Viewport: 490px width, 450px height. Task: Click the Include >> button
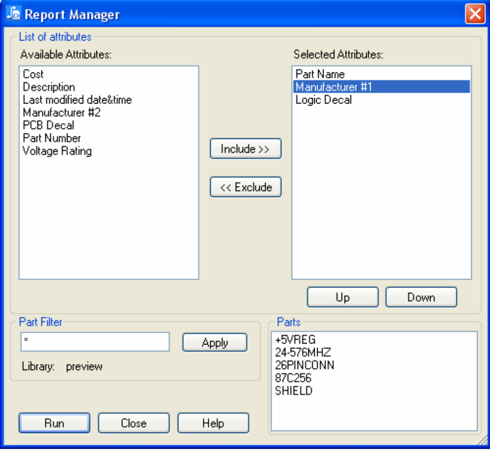click(x=245, y=149)
